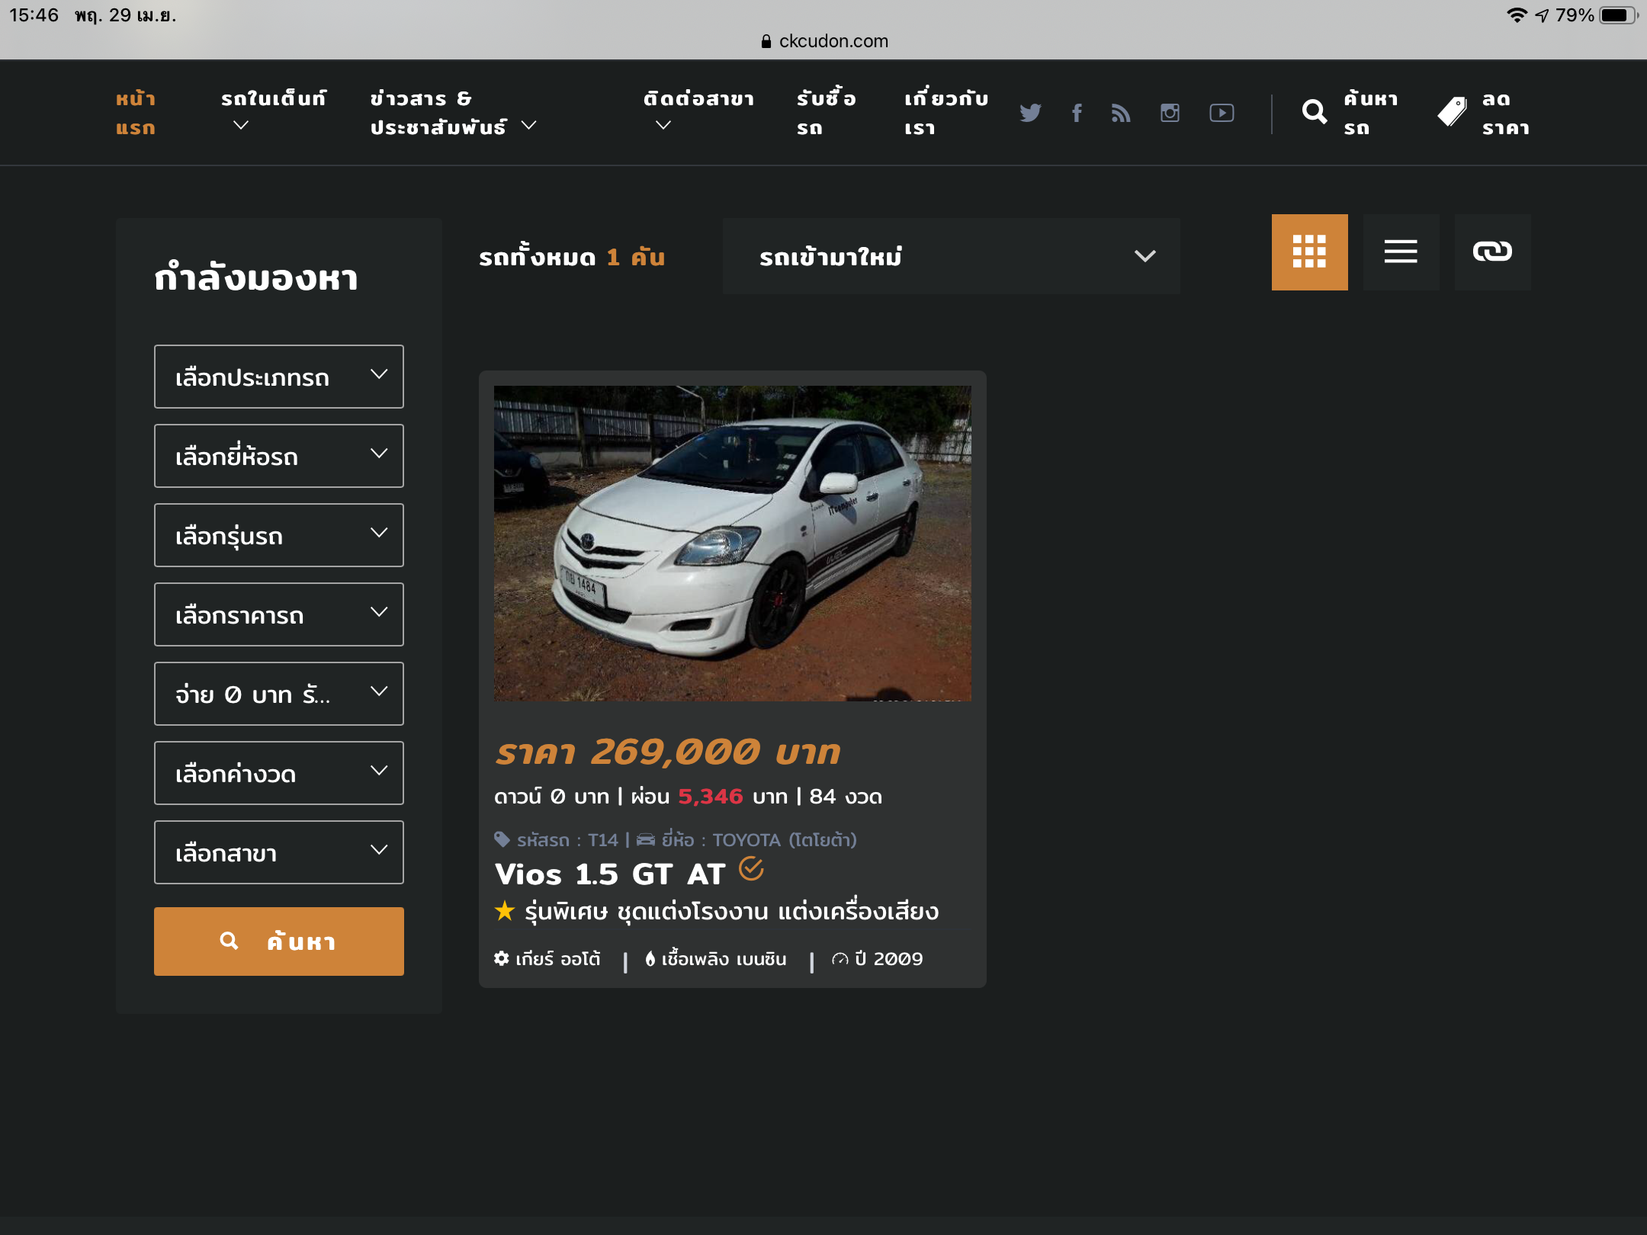Image resolution: width=1647 pixels, height=1235 pixels.
Task: Open the เลือกประเภทรถ car type dropdown
Action: coord(278,377)
